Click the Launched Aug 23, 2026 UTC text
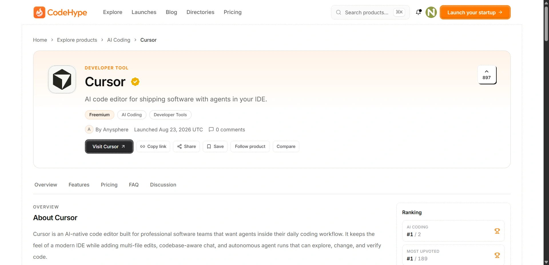 coord(168,130)
